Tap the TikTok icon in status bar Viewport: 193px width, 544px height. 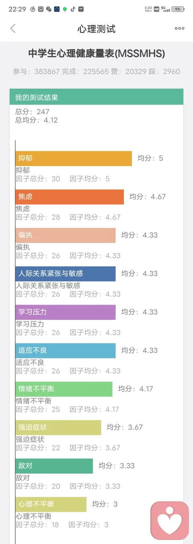pyautogui.click(x=73, y=9)
